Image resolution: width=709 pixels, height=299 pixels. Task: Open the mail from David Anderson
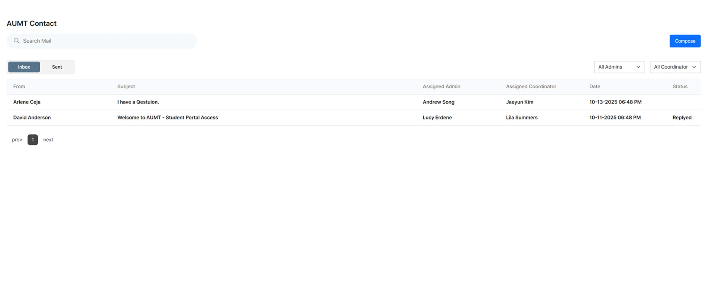click(x=32, y=118)
